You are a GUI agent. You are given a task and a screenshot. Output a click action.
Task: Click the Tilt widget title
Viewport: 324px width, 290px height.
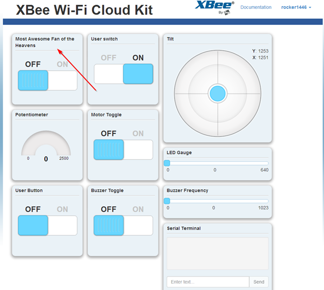[170, 39]
